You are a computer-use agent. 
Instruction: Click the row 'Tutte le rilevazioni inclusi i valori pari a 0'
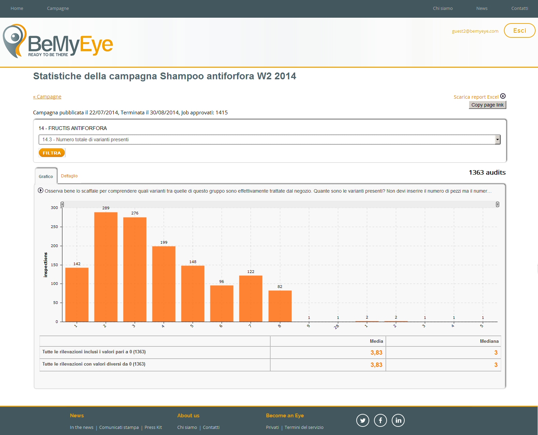tap(270, 353)
